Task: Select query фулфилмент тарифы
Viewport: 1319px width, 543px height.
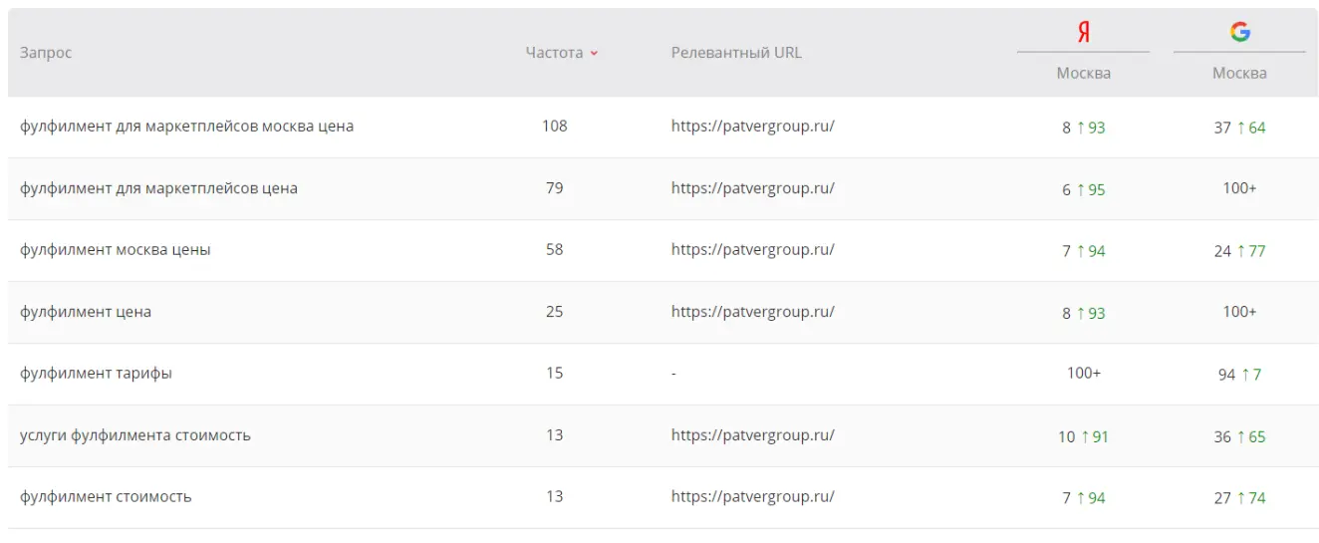Action: [96, 374]
